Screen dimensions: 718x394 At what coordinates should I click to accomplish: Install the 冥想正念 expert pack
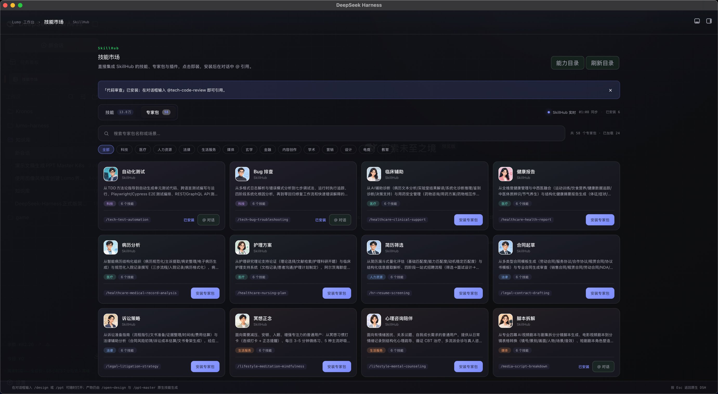pyautogui.click(x=337, y=366)
